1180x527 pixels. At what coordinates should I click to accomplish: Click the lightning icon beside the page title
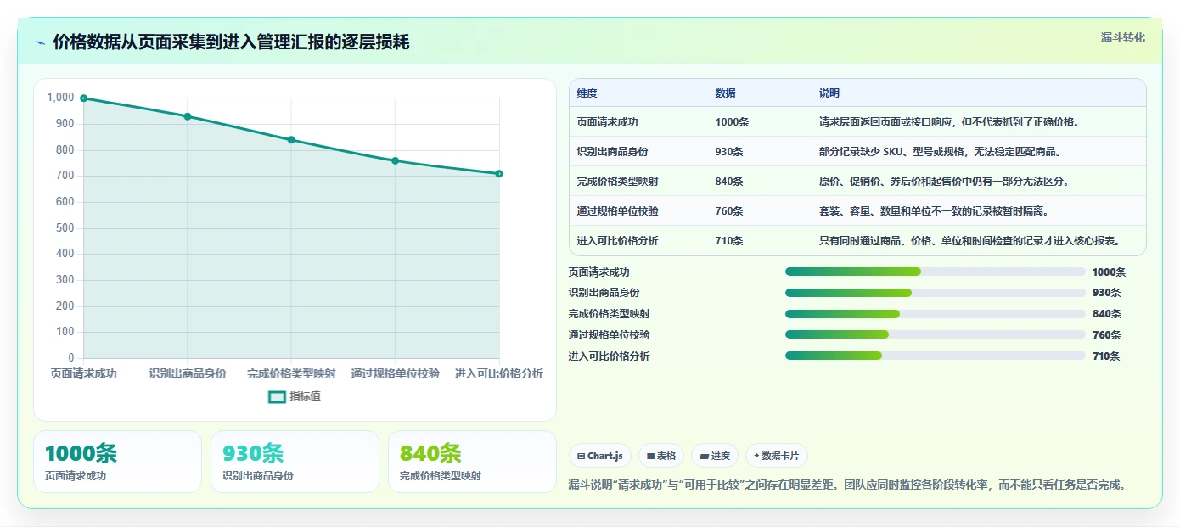pos(41,42)
